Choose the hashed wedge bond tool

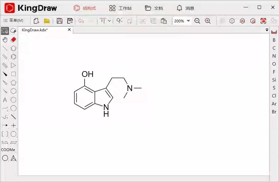[x=5, y=91]
